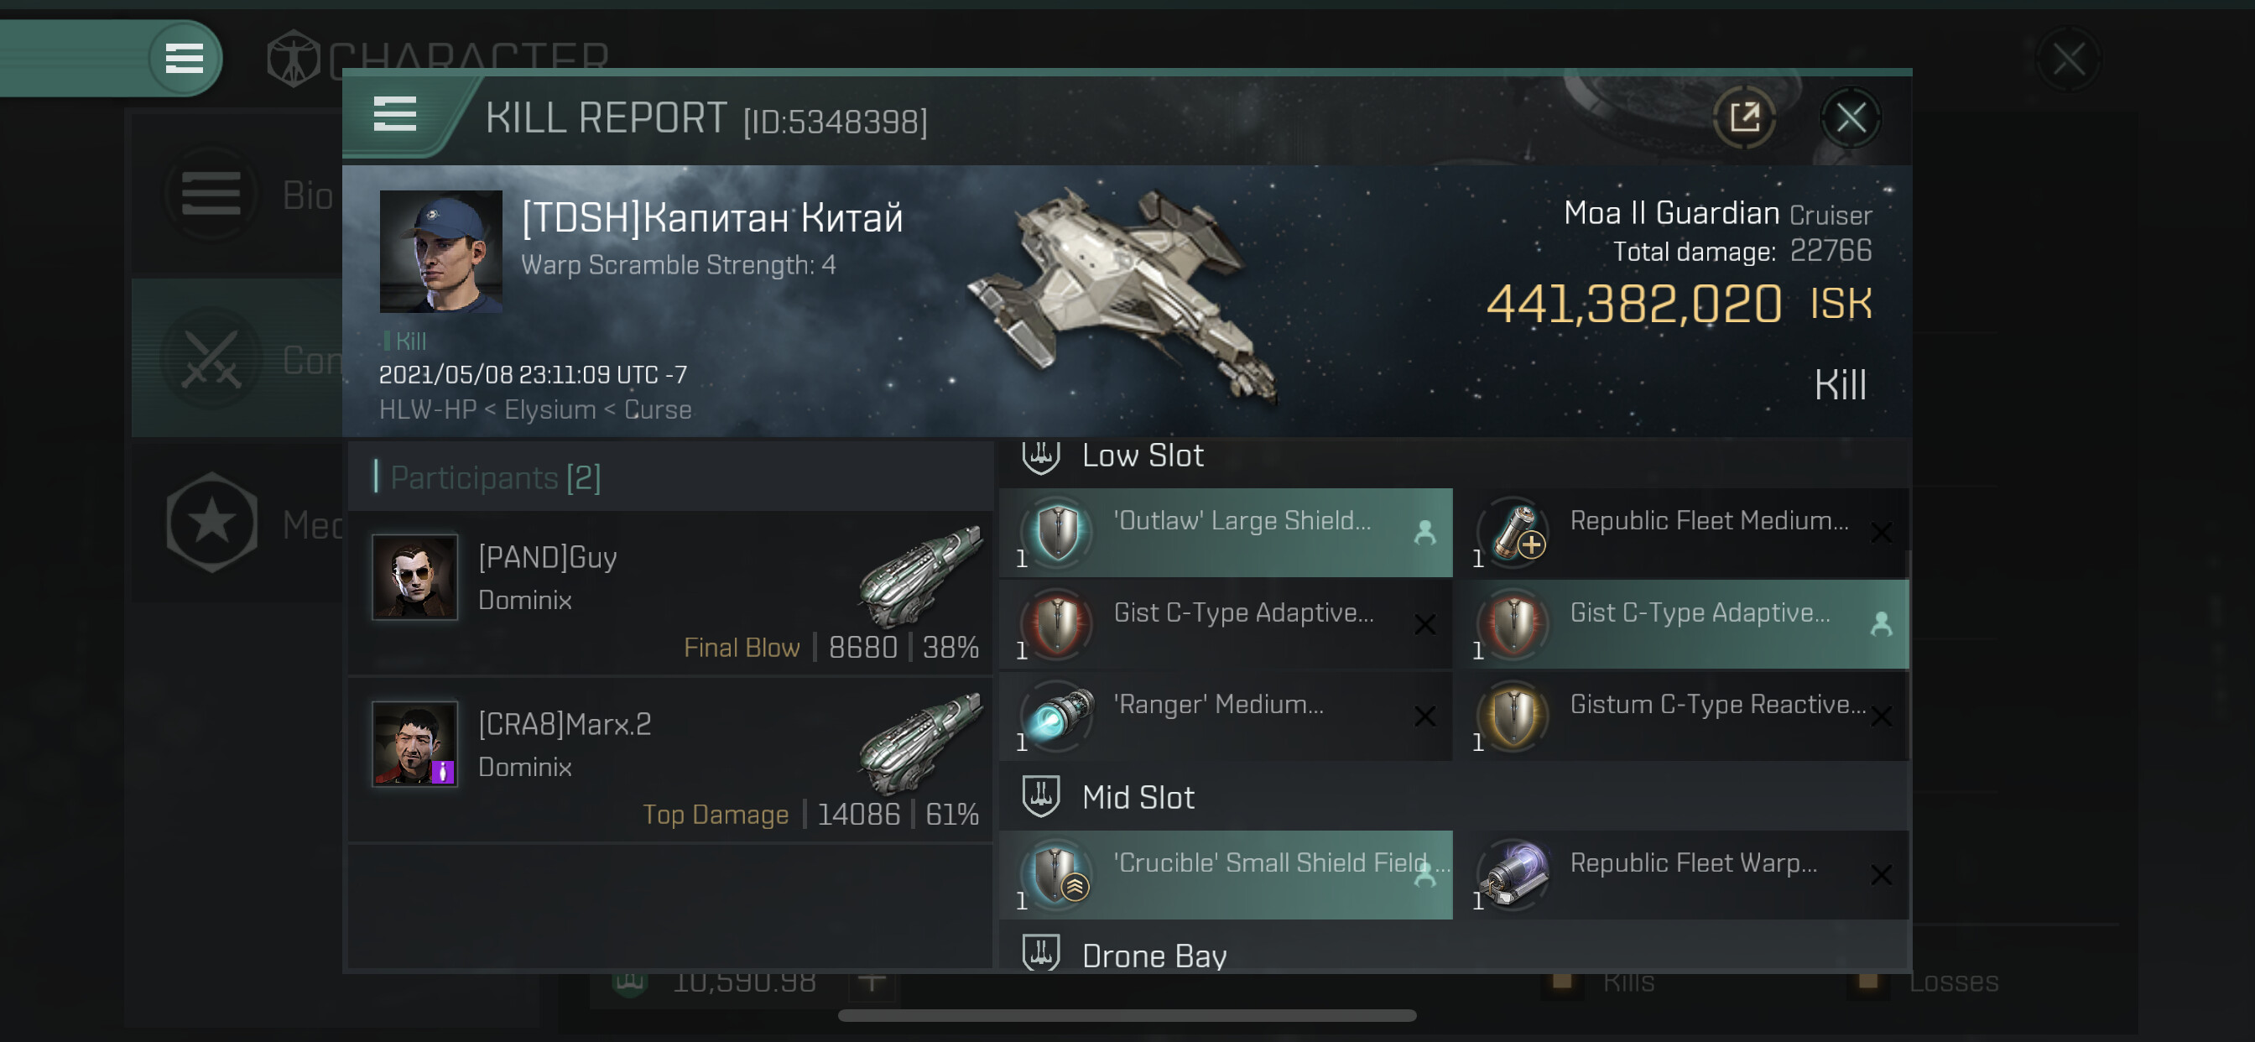
Task: Click the HLW-HP system location link
Action: coord(428,409)
